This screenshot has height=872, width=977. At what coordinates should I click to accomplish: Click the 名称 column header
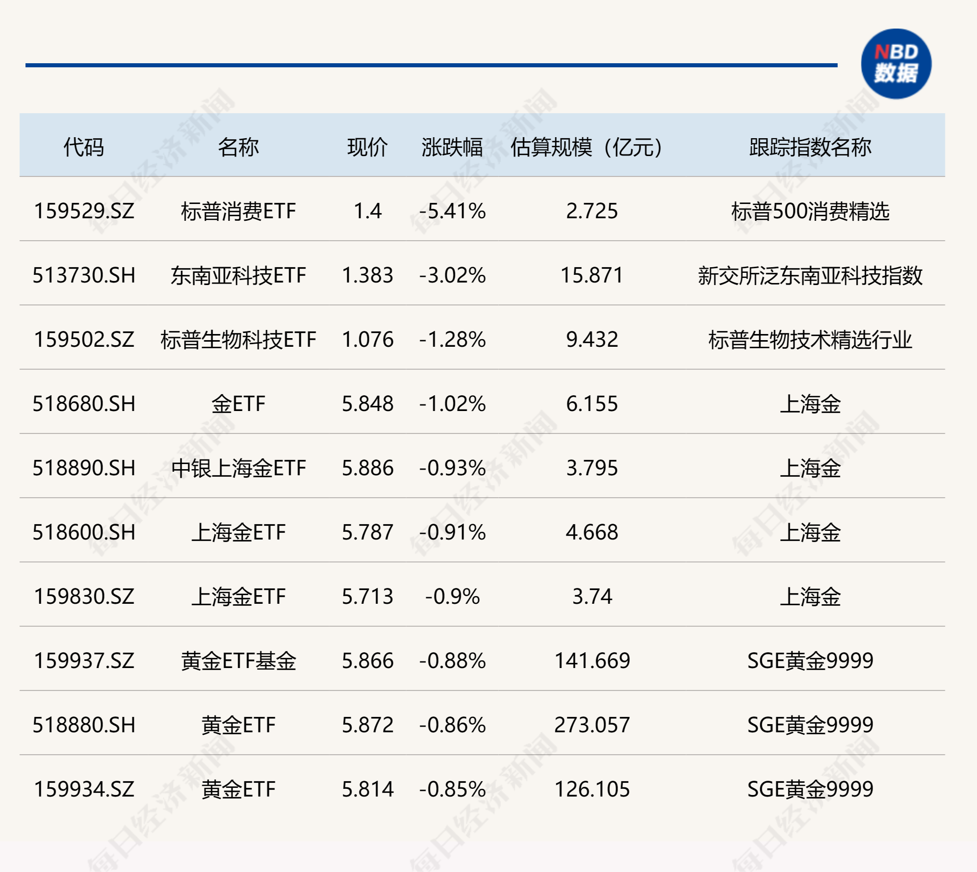pos(238,147)
